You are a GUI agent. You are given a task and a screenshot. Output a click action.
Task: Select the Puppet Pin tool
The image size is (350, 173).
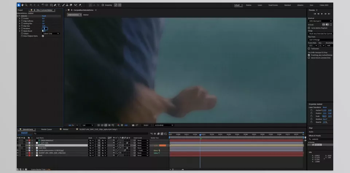click(x=80, y=5)
